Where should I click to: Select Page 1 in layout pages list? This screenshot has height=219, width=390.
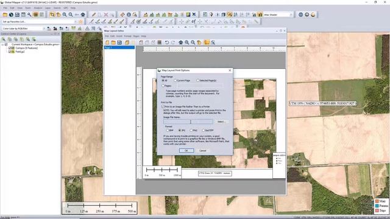tap(119, 47)
